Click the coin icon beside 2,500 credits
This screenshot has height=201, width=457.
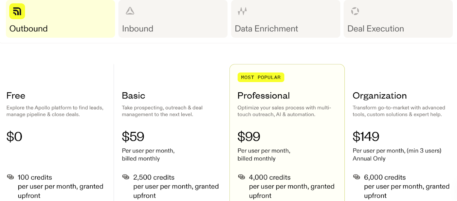click(126, 177)
